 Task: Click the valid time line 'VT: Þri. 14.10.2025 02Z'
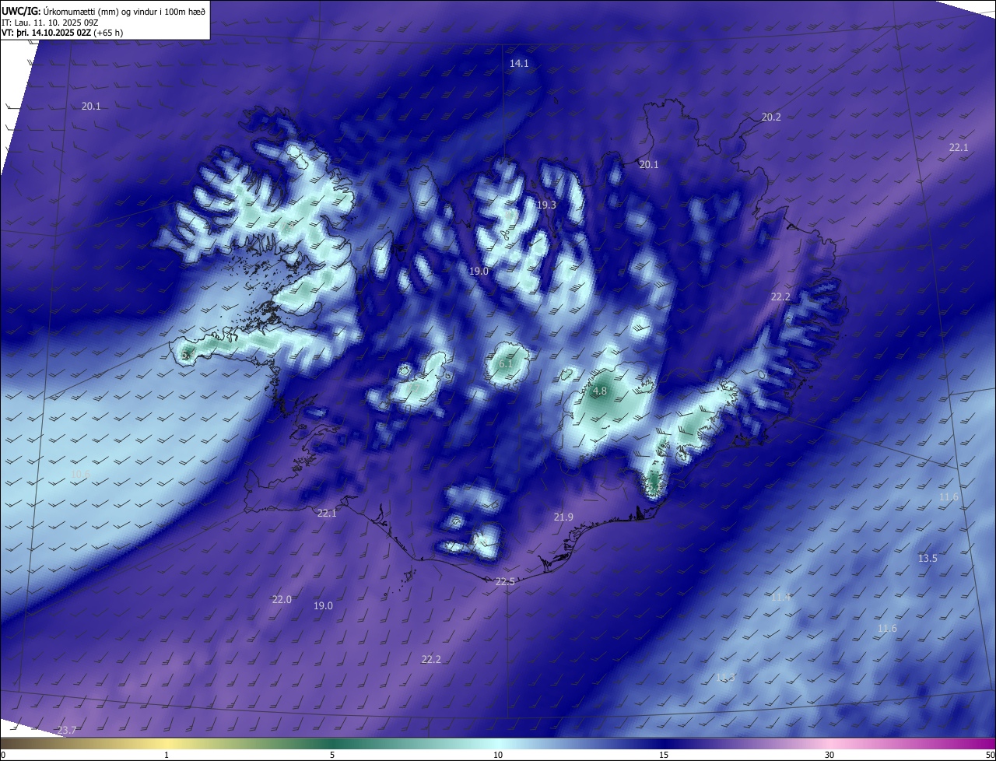click(x=47, y=33)
